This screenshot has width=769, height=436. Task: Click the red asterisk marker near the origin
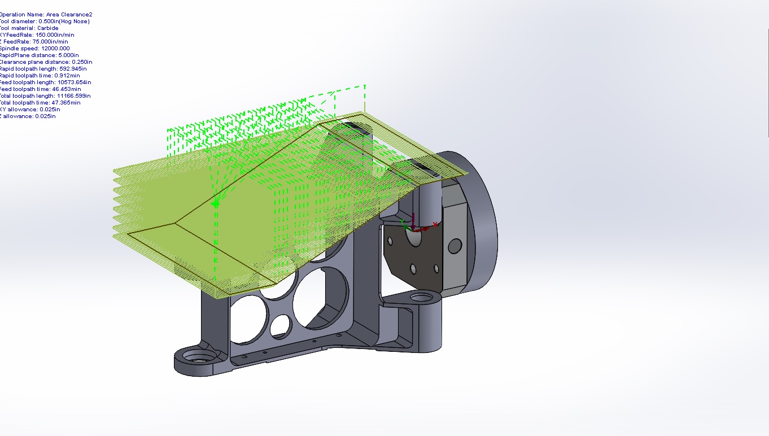pyautogui.click(x=435, y=224)
